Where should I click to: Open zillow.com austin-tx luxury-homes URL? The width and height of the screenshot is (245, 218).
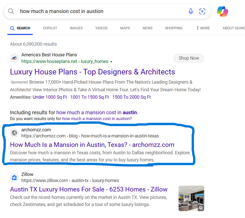(70, 181)
